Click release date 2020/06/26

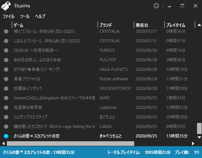146,50
